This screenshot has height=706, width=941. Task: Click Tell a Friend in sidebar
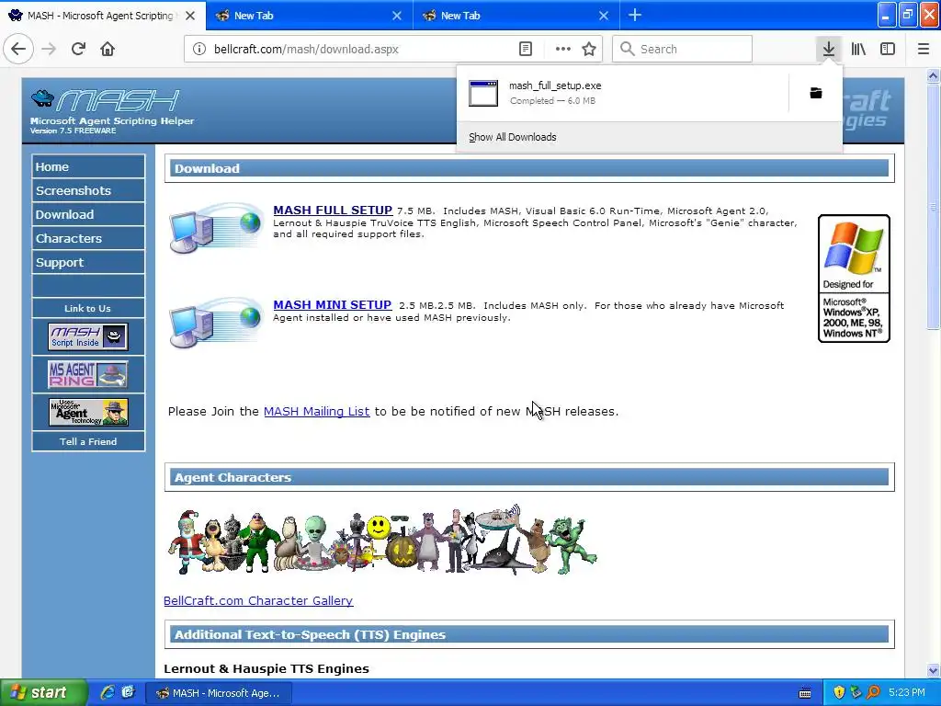[88, 441]
